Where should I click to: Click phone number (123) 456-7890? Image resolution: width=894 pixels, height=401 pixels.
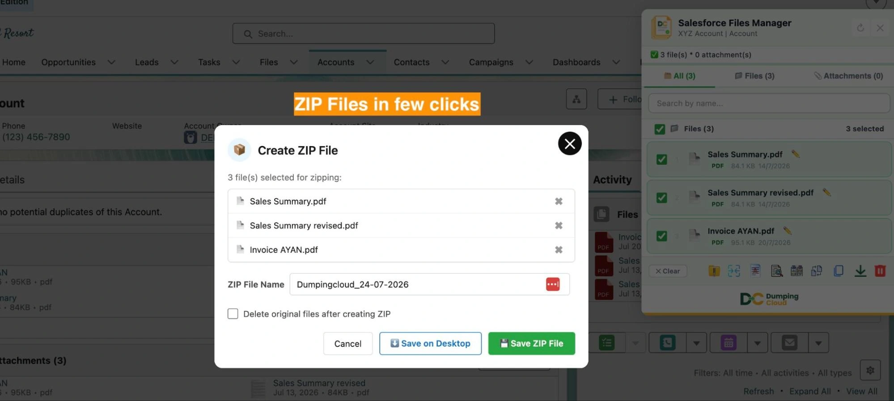pyautogui.click(x=36, y=137)
